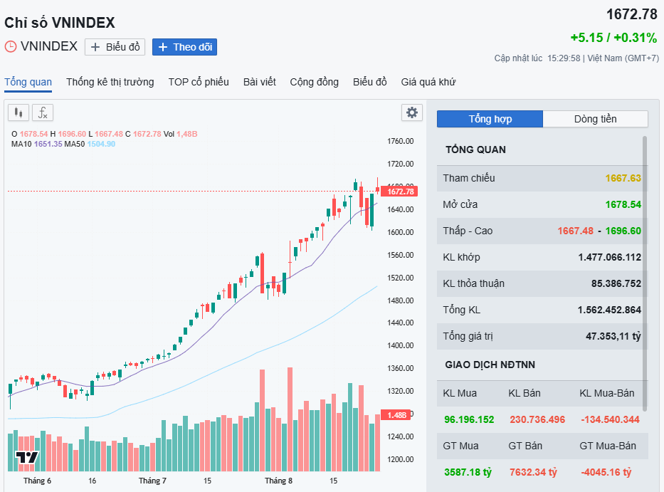Open the Biểu đồ navigation tab
This screenshot has height=492, width=664.
369,82
